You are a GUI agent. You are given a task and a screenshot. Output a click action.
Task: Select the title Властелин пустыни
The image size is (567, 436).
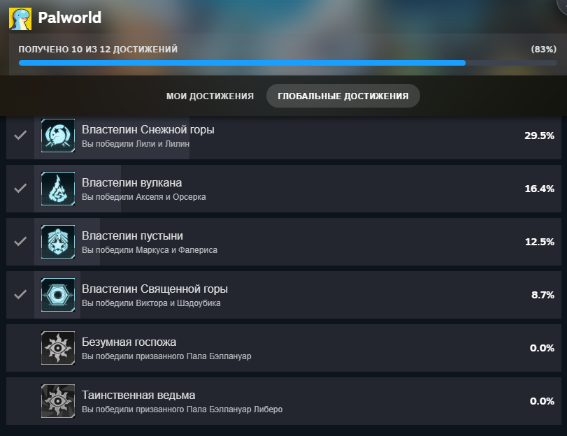(x=132, y=235)
